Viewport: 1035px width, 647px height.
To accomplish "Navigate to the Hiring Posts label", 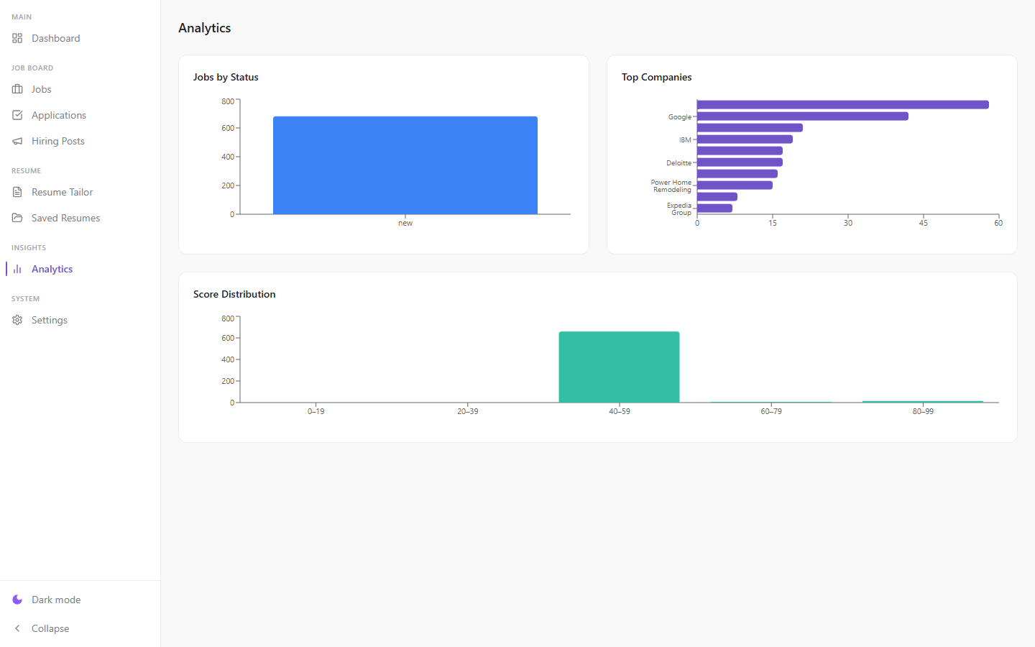I will (x=58, y=141).
